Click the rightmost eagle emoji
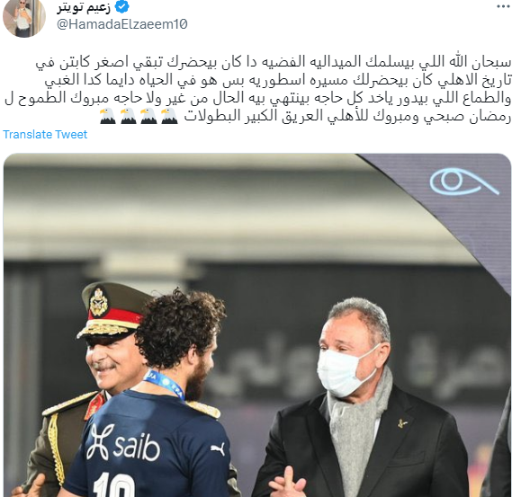Viewport: 521px width, 497px height. coord(169,116)
